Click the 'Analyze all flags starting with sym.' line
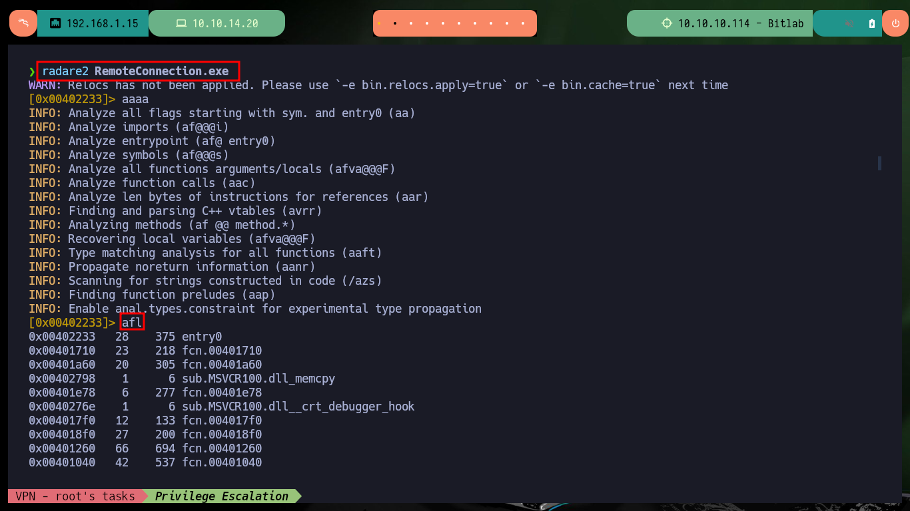This screenshot has height=511, width=910. (222, 113)
